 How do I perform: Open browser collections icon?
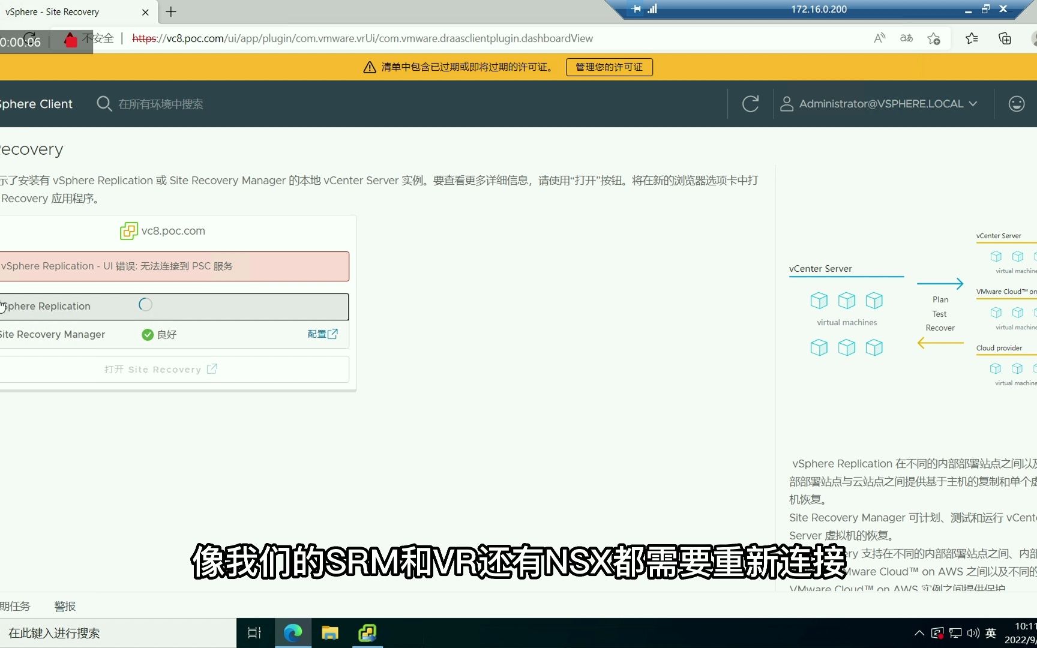tap(1005, 38)
